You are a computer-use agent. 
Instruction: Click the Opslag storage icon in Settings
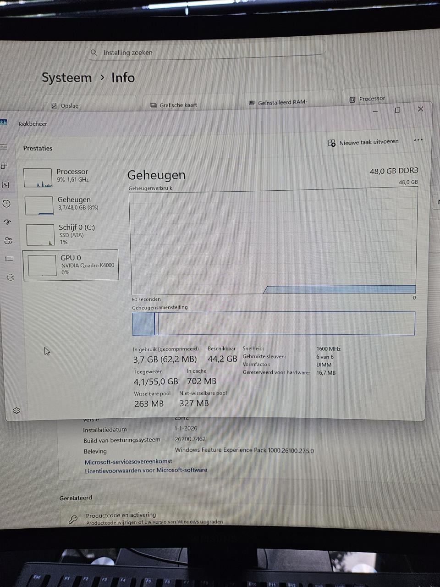pos(54,106)
